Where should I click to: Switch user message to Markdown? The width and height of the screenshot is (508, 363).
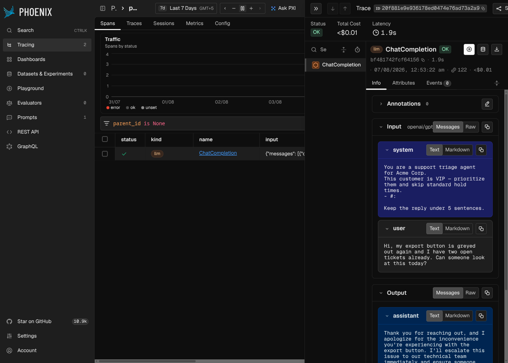coord(457,229)
